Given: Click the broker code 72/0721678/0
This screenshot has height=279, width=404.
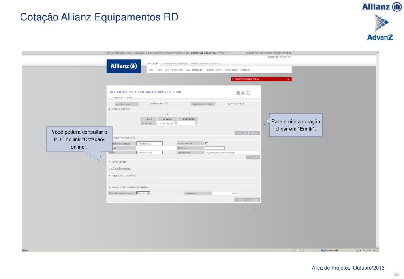Looking at the screenshot, I should click(235, 104).
